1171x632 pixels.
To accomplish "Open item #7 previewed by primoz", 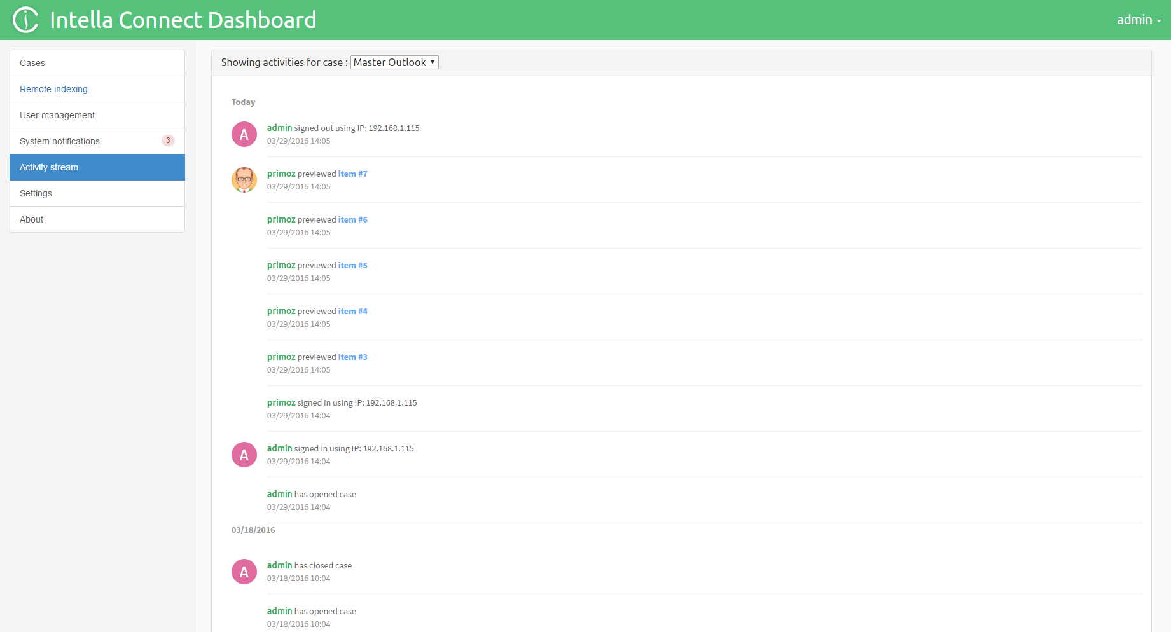I will [x=353, y=174].
